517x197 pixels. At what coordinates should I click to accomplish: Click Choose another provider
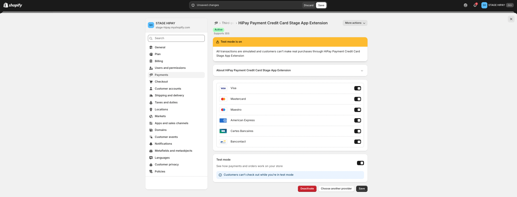[x=336, y=189]
